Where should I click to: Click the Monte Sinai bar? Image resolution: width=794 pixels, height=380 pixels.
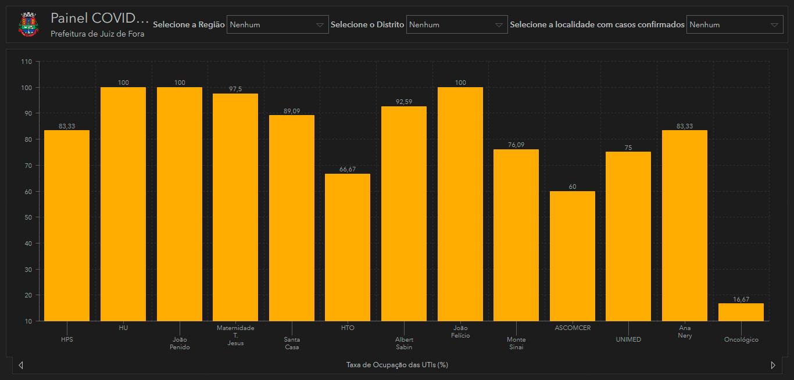click(x=516, y=235)
